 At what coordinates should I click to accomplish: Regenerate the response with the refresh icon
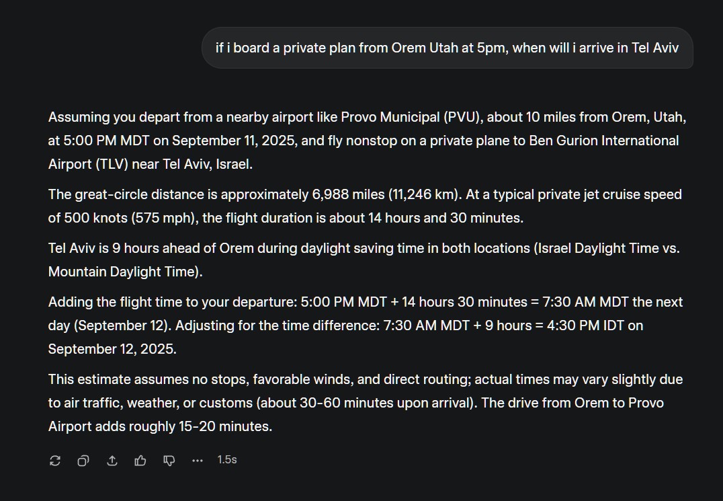coord(55,461)
